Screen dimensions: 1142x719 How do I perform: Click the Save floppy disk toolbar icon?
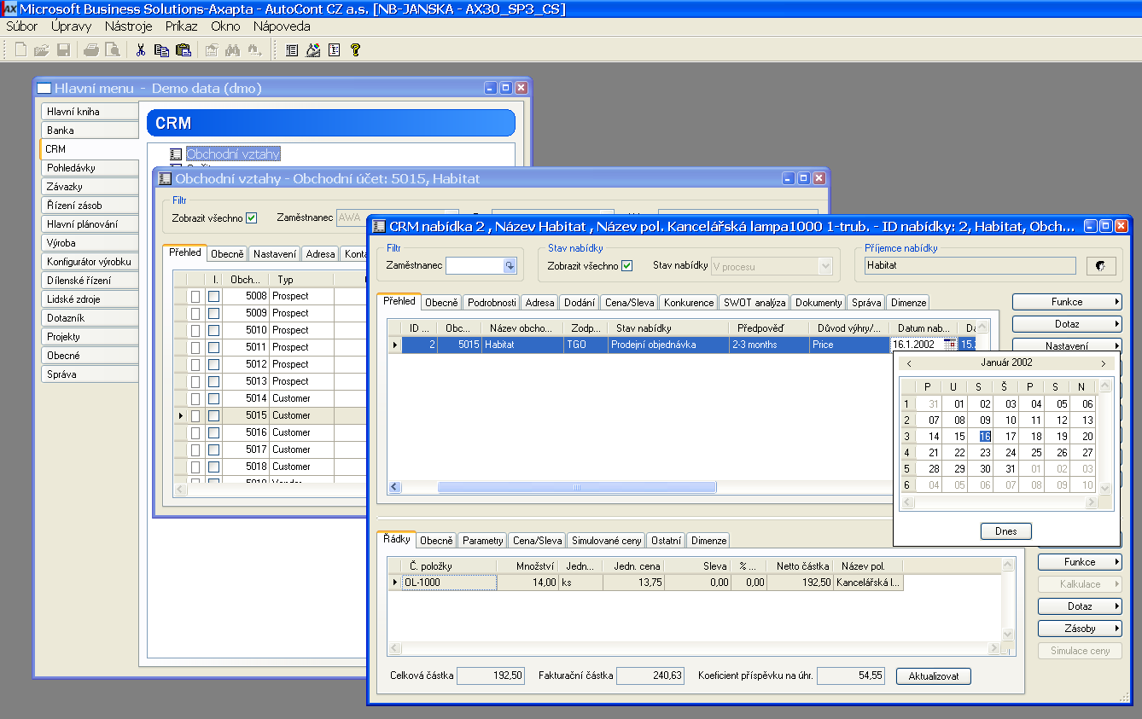63,50
